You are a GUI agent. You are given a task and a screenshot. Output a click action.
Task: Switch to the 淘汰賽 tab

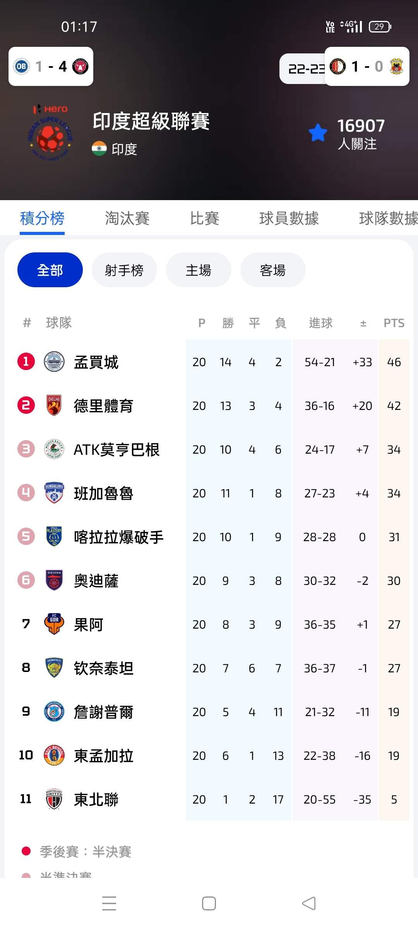127,218
